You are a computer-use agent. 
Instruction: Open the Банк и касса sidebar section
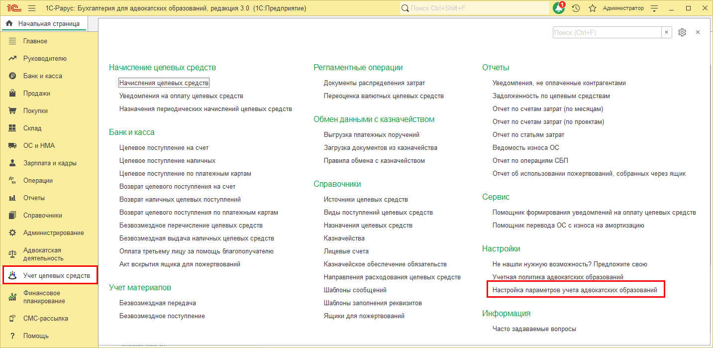(x=42, y=76)
